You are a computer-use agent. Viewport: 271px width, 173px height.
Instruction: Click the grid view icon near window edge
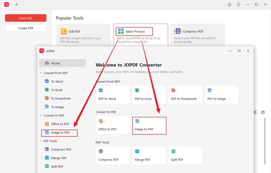[255, 112]
